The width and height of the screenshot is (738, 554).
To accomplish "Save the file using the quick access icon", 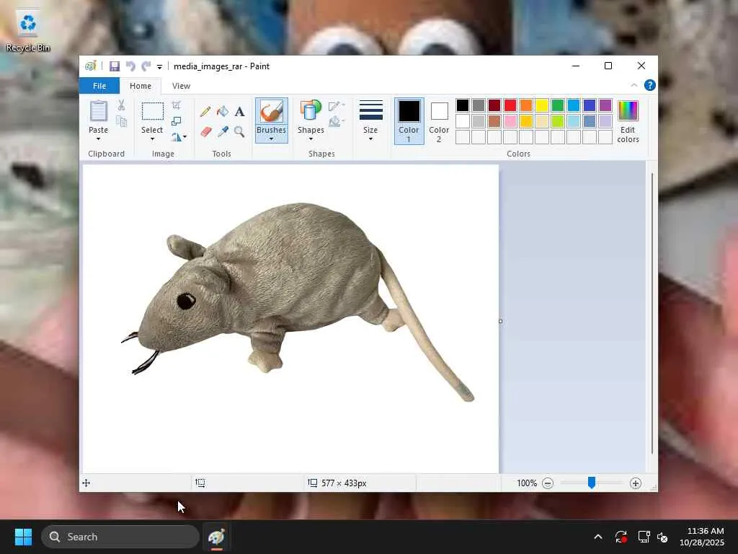I will coord(114,66).
